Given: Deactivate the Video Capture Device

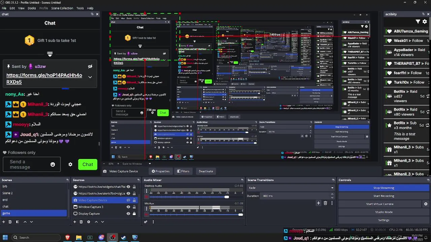Looking at the screenshot, I should pos(206,171).
